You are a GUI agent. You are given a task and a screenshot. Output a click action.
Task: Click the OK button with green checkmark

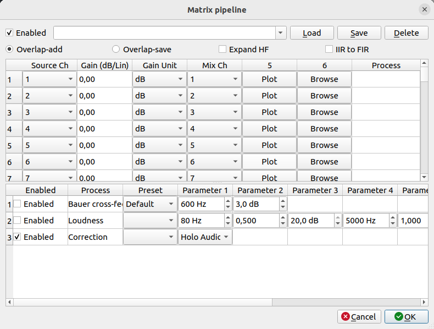[406, 316]
